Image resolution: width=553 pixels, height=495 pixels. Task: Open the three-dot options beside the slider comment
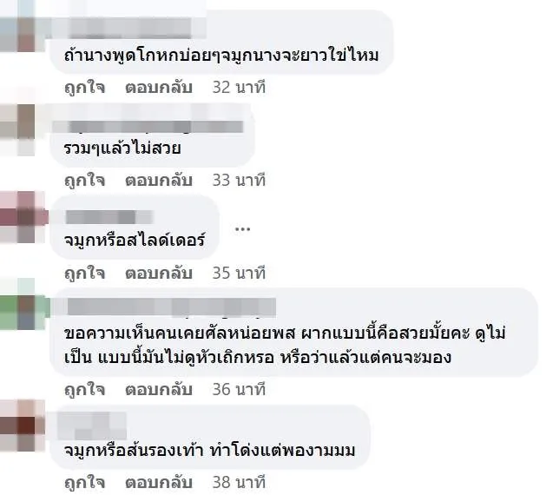click(243, 229)
